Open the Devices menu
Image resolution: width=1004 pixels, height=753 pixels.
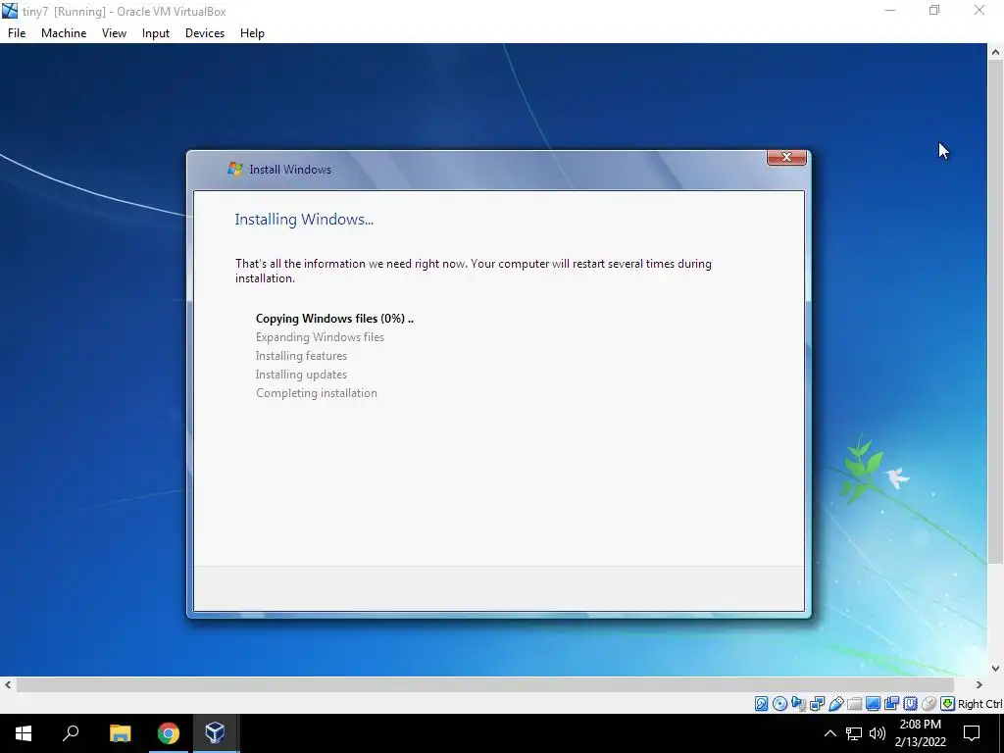[205, 33]
